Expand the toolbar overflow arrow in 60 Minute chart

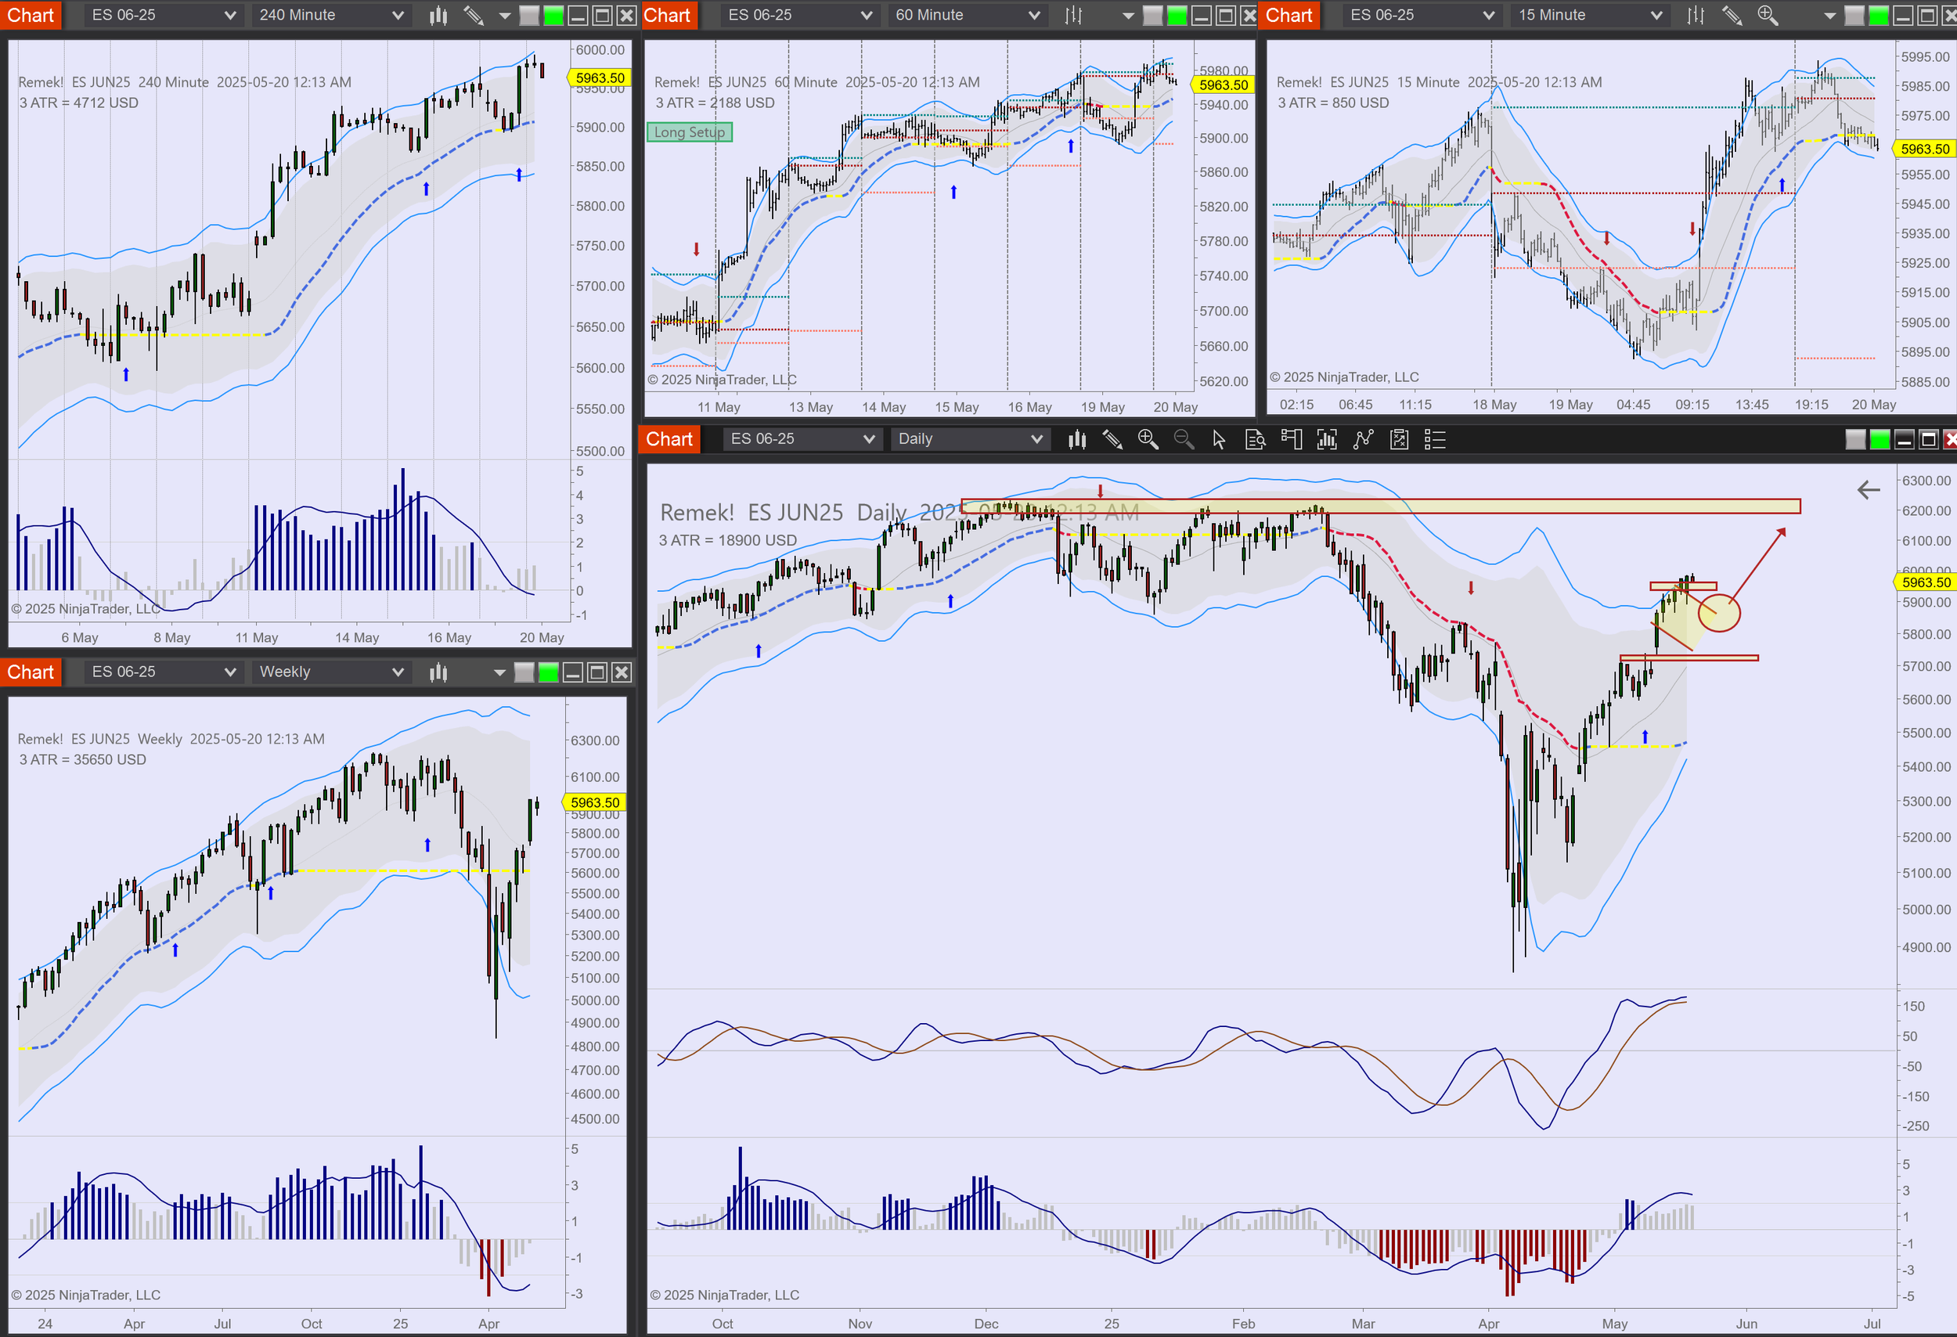[x=1128, y=15]
